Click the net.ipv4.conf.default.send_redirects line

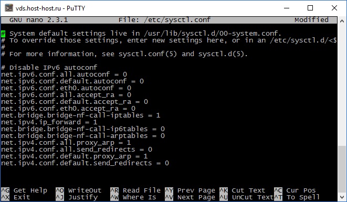point(85,163)
